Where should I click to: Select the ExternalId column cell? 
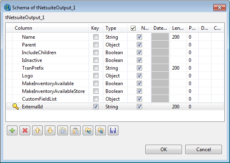pyautogui.click(x=50, y=107)
